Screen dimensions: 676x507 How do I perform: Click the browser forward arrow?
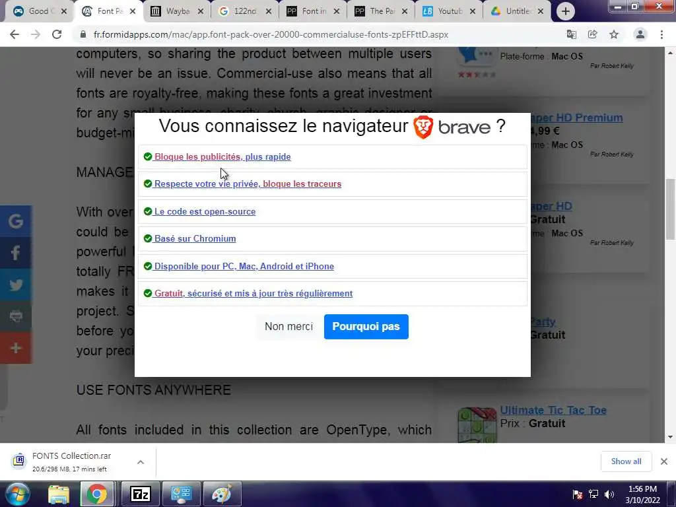pos(36,34)
